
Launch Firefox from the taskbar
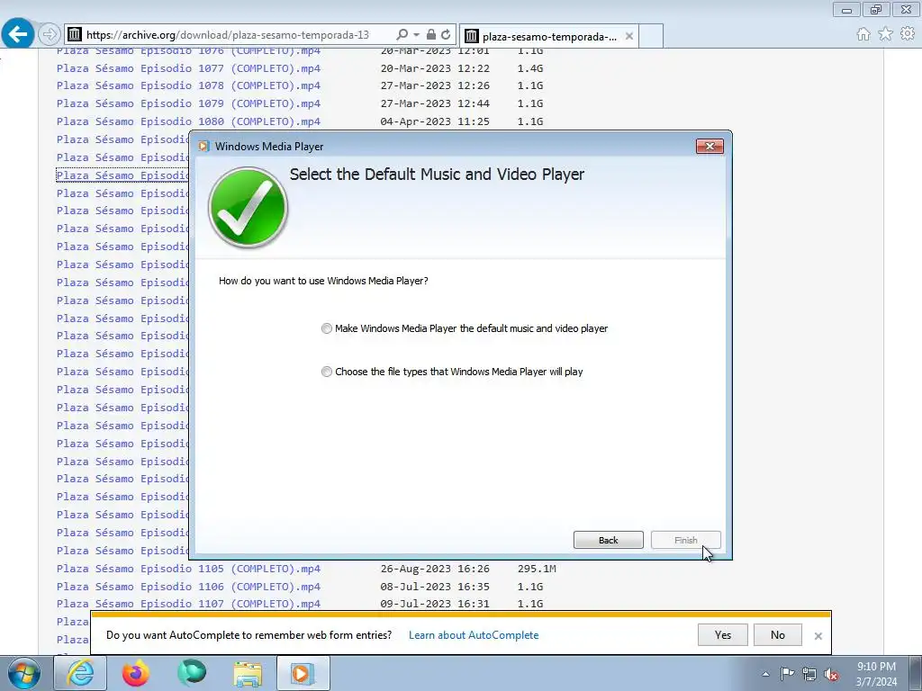pyautogui.click(x=136, y=673)
